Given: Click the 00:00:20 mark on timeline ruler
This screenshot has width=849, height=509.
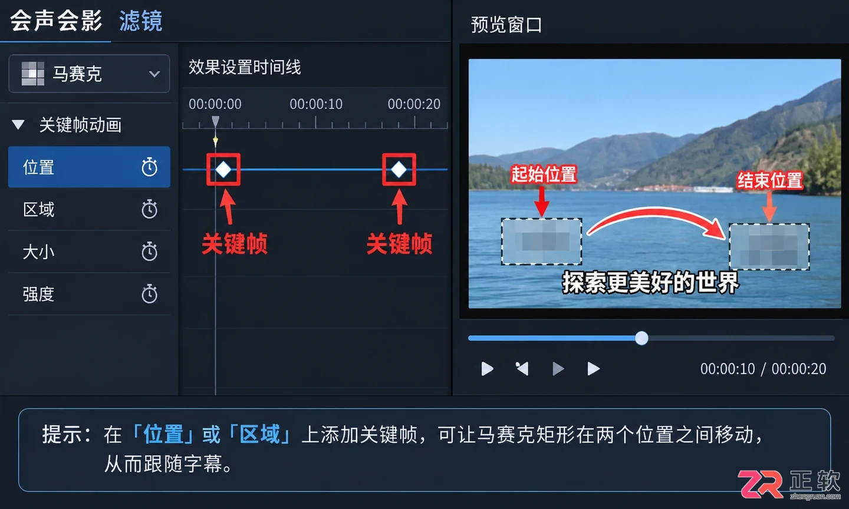Looking at the screenshot, I should [414, 104].
